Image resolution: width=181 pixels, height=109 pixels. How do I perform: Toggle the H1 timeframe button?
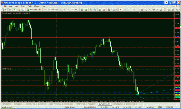click(61, 10)
